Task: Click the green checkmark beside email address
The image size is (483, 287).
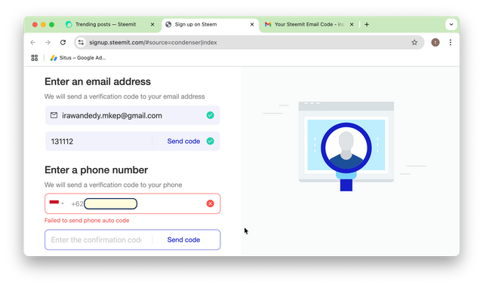Action: (x=210, y=115)
